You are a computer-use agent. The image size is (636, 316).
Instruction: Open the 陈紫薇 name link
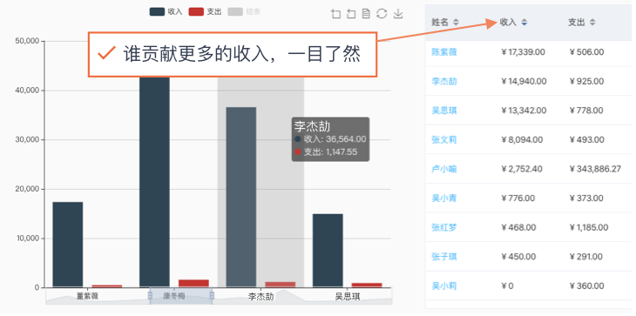tap(444, 52)
